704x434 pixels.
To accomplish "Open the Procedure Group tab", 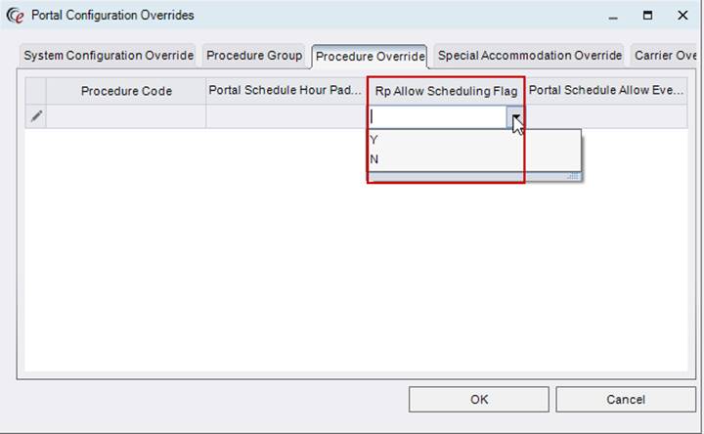I will 254,56.
